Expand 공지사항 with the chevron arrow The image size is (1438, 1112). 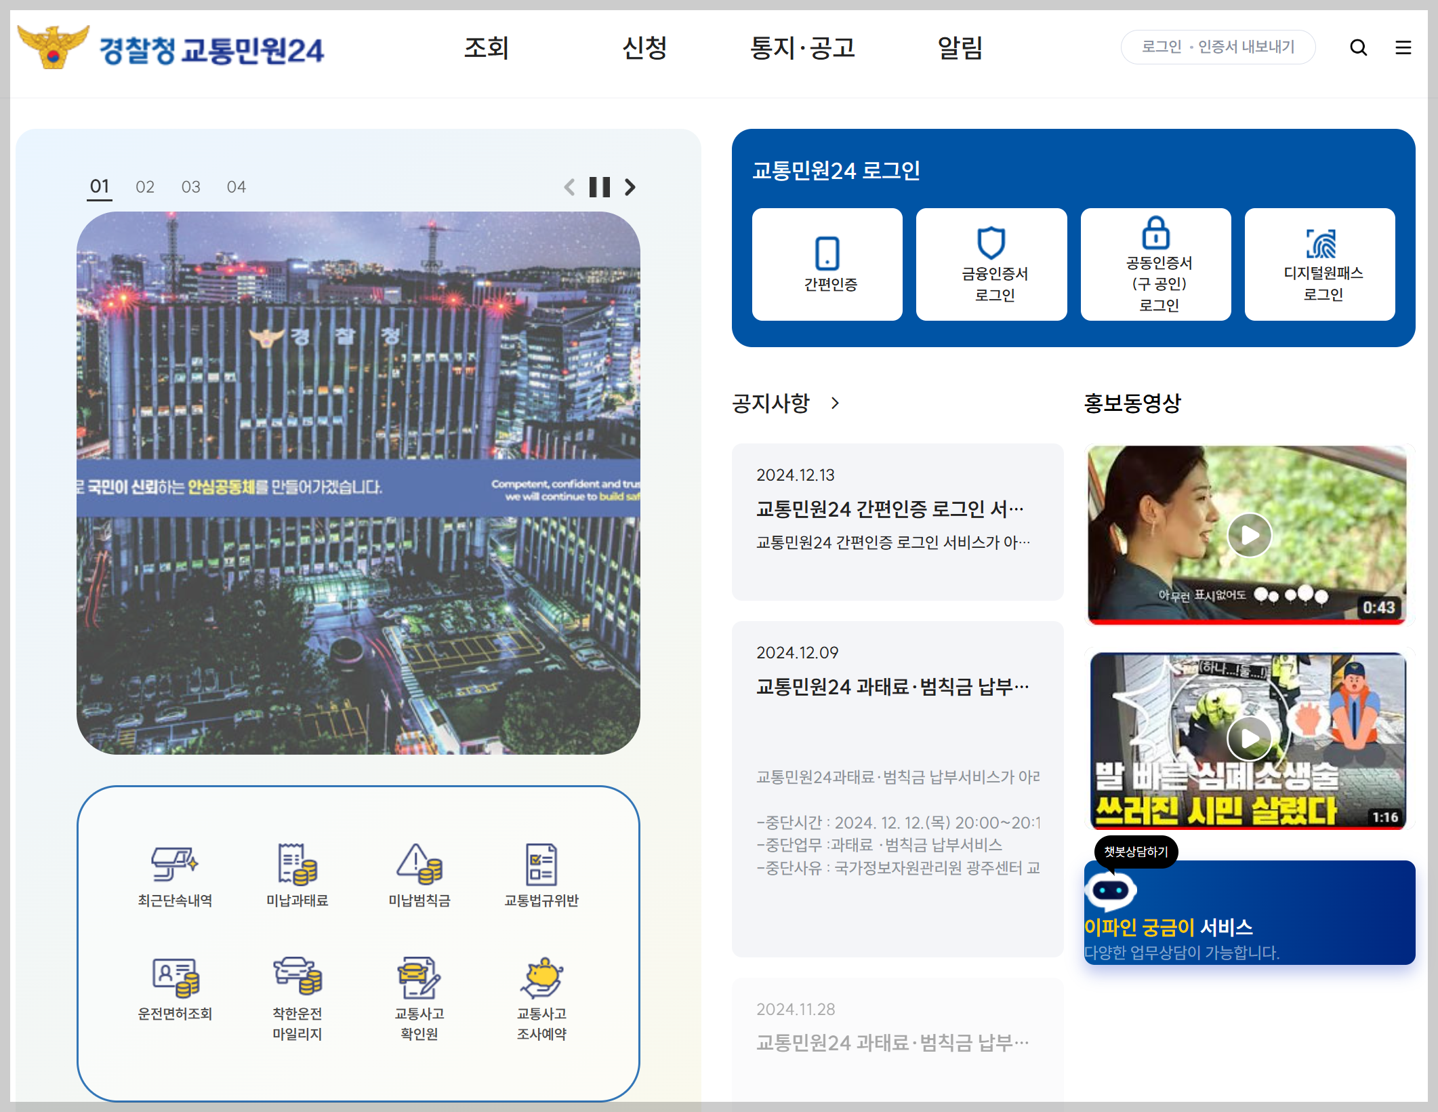click(x=835, y=403)
